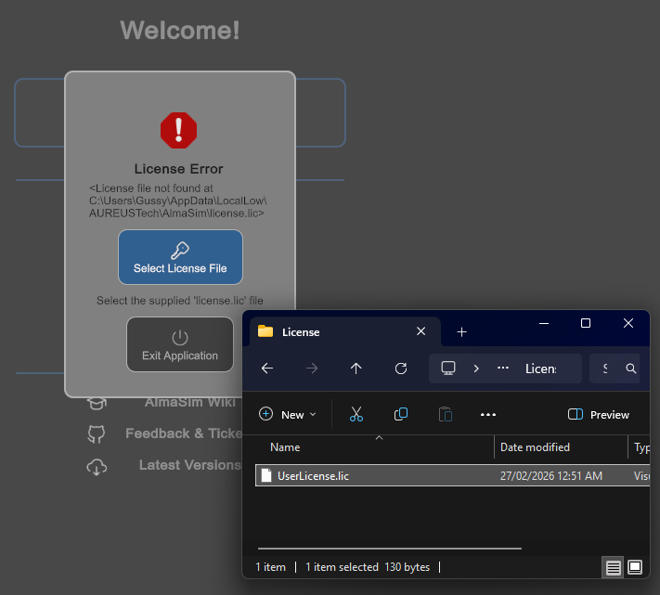
Task: Toggle the Preview pane
Action: (x=598, y=415)
